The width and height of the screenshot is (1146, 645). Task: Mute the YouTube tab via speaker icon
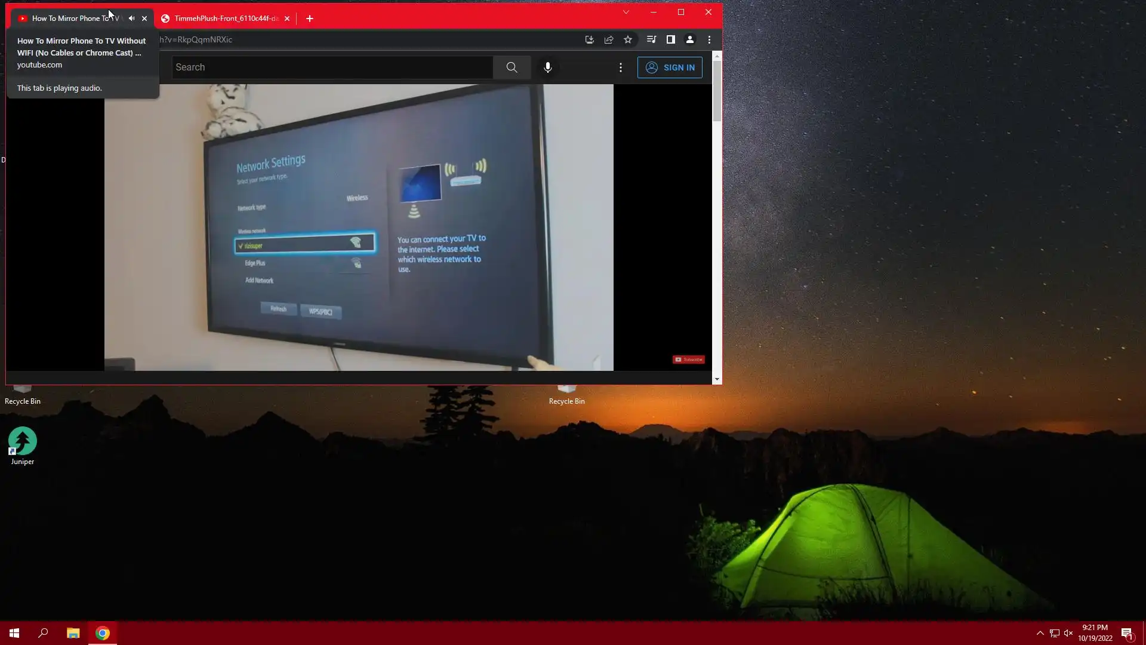point(131,19)
